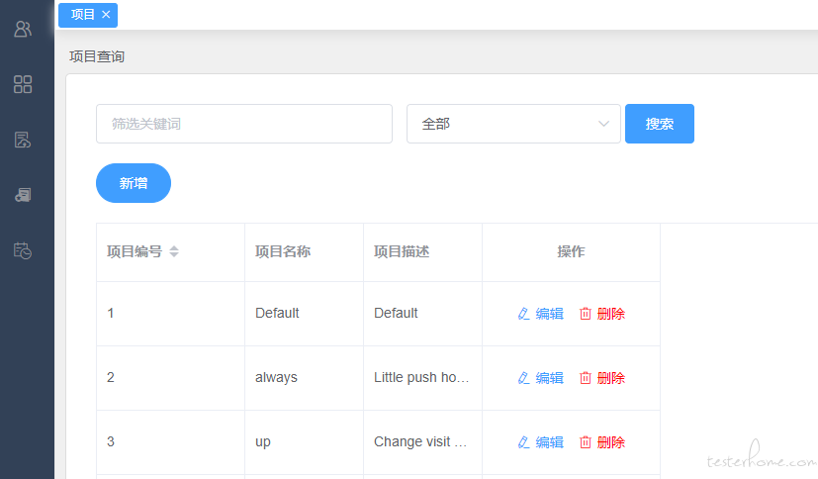
Task: Click the truncated 'Little push' description cell
Action: tap(421, 377)
